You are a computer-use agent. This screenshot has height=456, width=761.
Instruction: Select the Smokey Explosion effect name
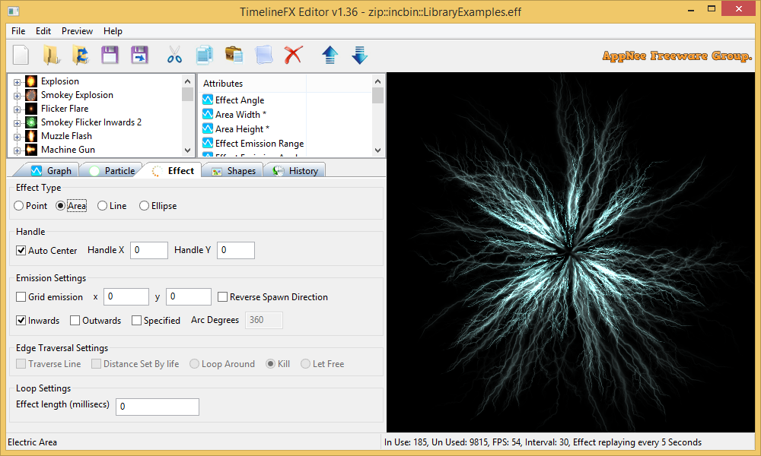click(x=77, y=95)
